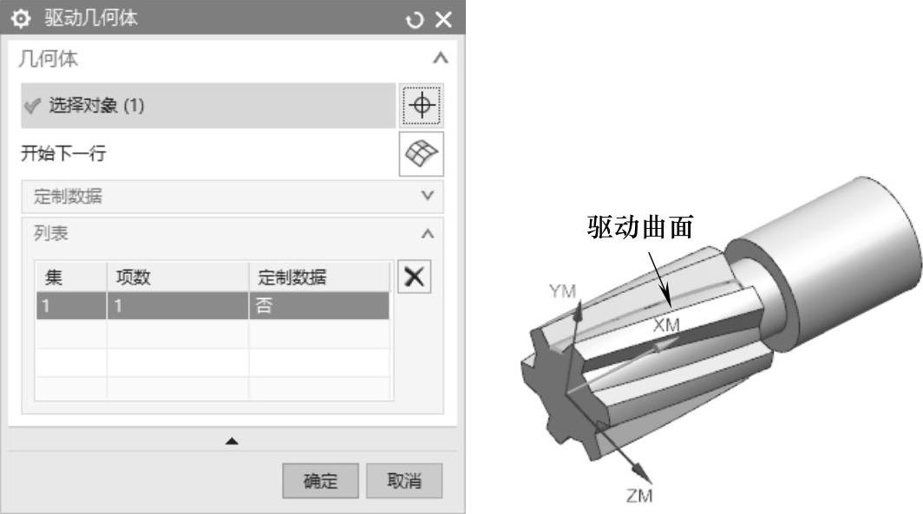
Task: Click the 定制数据 column header
Action: (x=319, y=277)
